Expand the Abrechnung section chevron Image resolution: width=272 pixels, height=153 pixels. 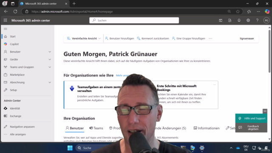coord(50,82)
